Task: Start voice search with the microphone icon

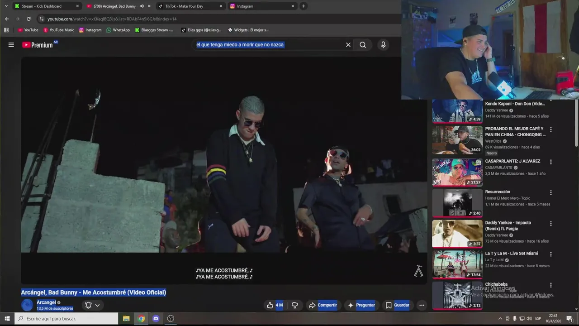Action: point(383,45)
